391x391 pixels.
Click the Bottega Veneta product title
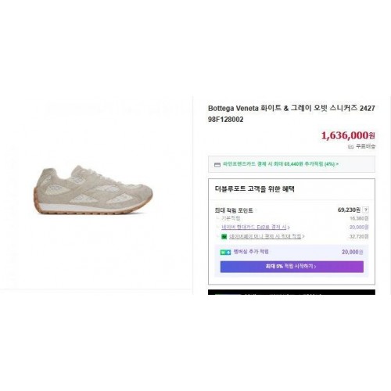(x=292, y=113)
